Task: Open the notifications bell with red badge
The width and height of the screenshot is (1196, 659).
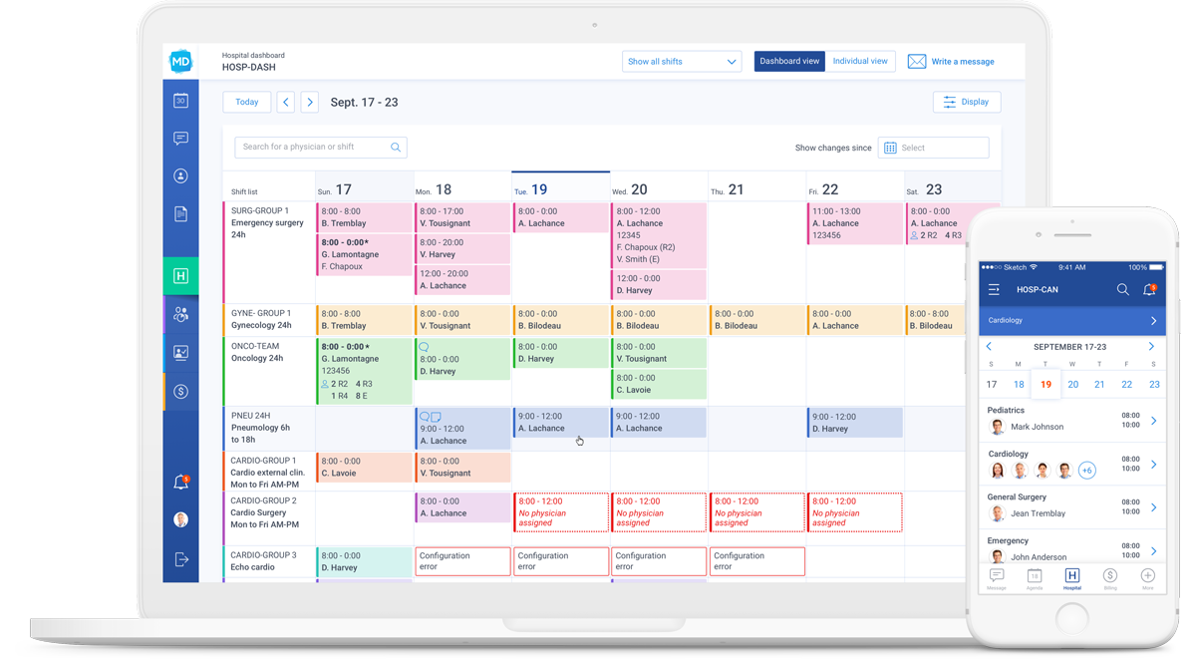Action: click(x=181, y=482)
